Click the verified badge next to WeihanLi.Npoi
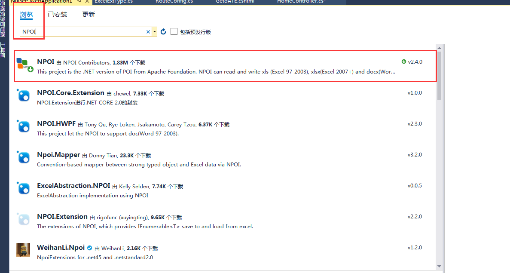Viewport: 510px width, 273px height. coord(90,248)
